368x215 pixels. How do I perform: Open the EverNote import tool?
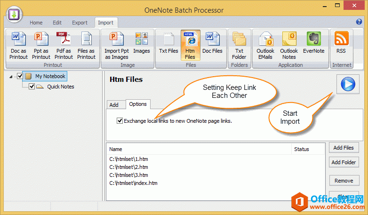point(314,43)
